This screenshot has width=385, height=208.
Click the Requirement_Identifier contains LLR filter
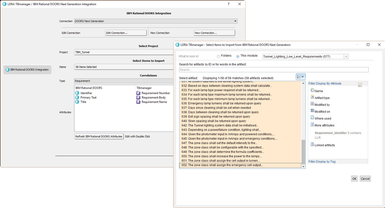(338, 135)
